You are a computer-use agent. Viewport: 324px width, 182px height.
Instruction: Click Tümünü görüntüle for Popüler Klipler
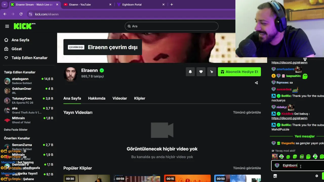pyautogui.click(x=247, y=168)
